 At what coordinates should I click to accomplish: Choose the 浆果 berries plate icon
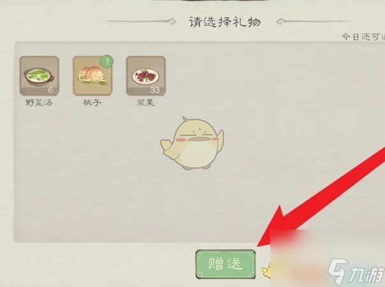(146, 76)
